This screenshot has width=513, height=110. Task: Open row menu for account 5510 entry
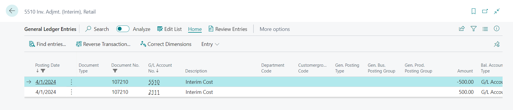[x=71, y=82]
